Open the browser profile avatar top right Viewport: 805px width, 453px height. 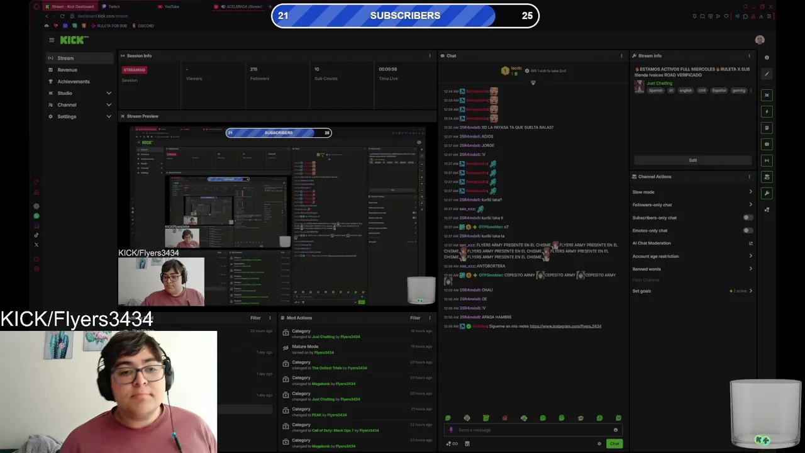click(760, 40)
